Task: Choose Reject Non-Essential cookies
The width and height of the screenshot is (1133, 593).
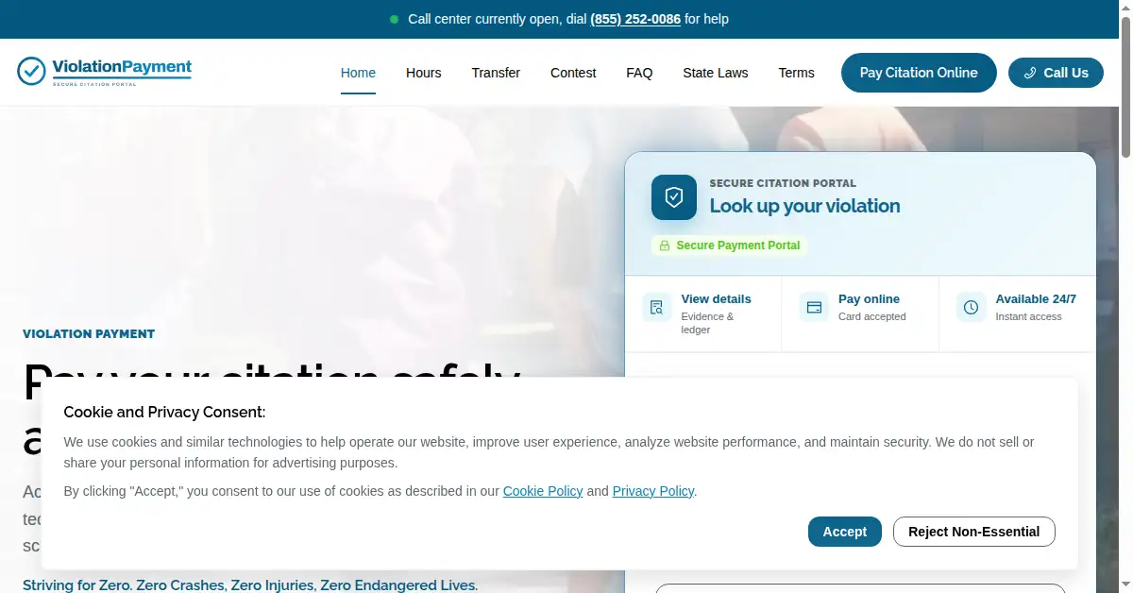Action: (974, 532)
